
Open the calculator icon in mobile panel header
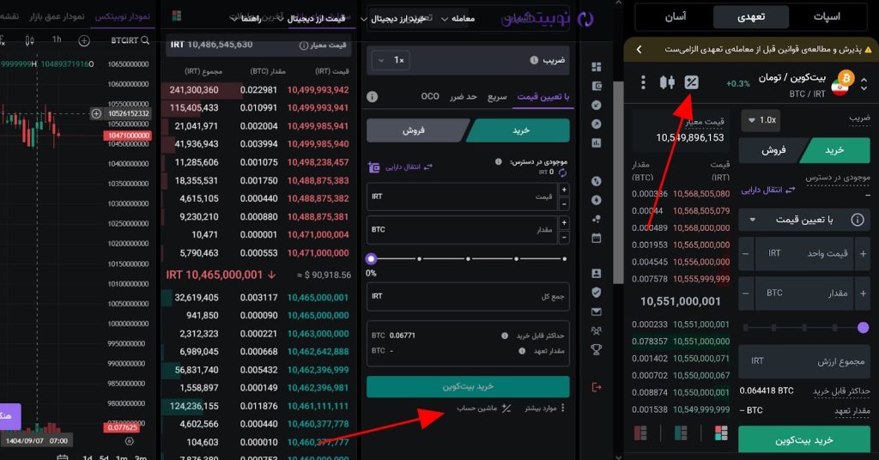click(691, 82)
